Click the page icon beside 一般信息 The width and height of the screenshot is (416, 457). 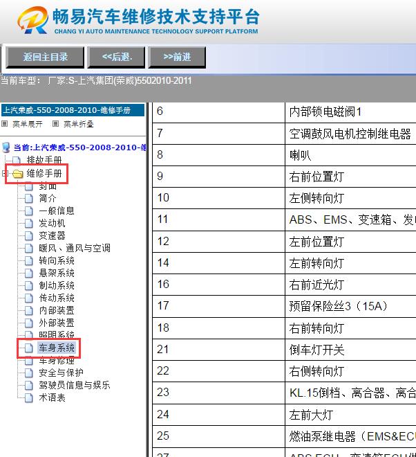tap(29, 210)
